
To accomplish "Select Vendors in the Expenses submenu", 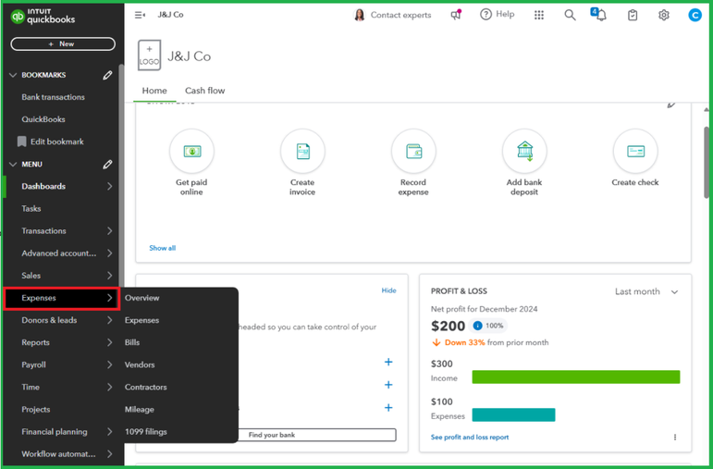I will point(140,364).
